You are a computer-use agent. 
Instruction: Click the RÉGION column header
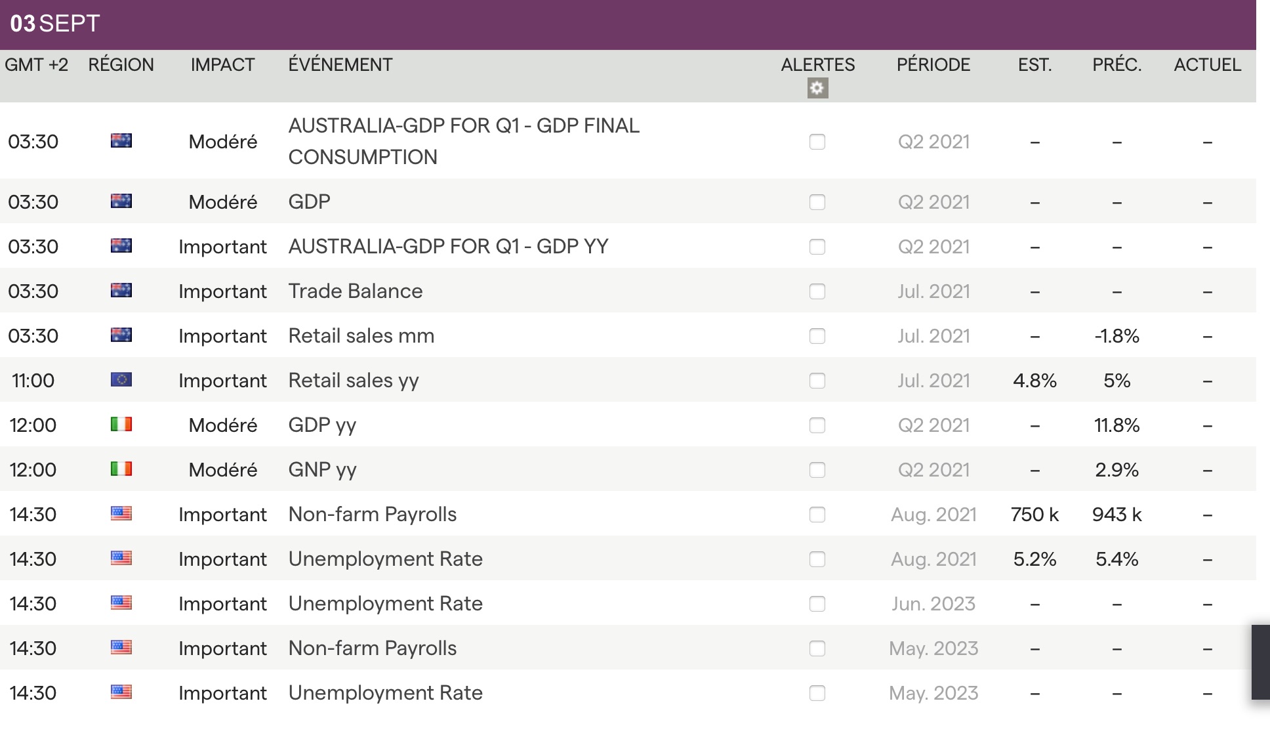click(121, 65)
